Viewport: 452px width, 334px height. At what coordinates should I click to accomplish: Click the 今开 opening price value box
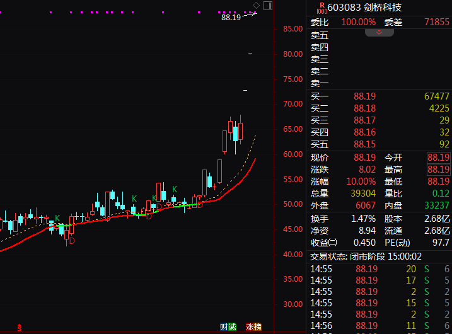pos(438,158)
